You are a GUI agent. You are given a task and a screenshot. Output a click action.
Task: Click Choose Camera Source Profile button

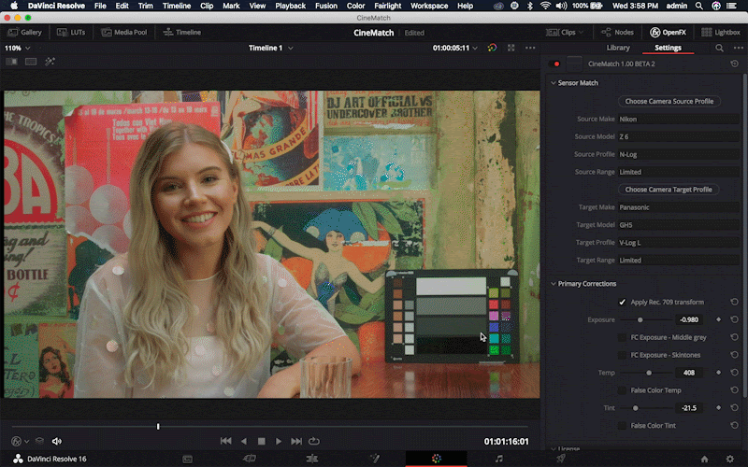(669, 101)
